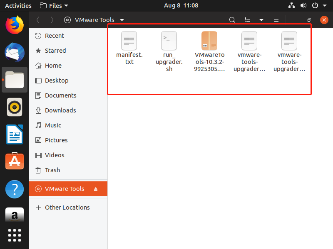Screen dimensions: 333x249
Task: Go to Home folder in sidebar
Action: [x=68, y=66]
